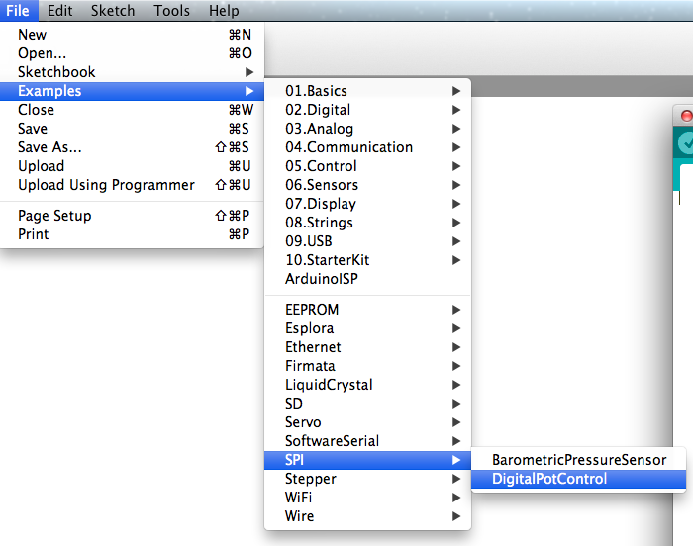Expand Firmata library examples
The width and height of the screenshot is (693, 546).
pos(367,366)
